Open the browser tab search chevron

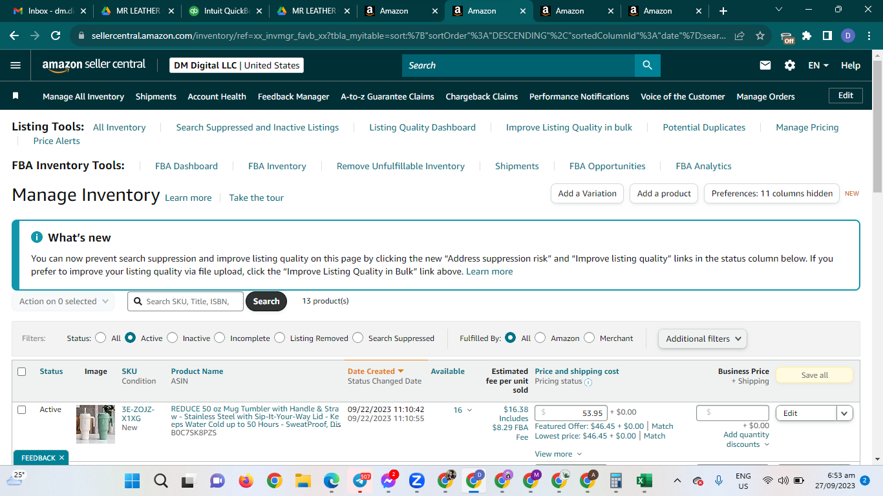click(778, 10)
